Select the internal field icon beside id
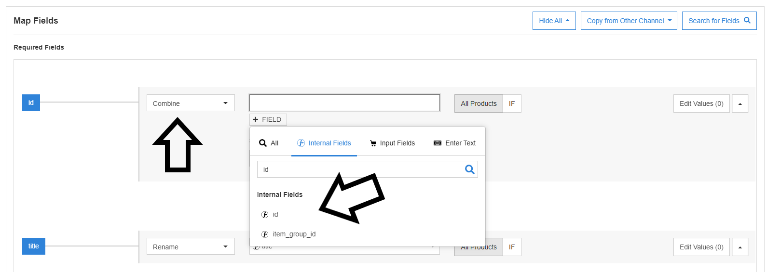The width and height of the screenshot is (767, 272). [265, 215]
